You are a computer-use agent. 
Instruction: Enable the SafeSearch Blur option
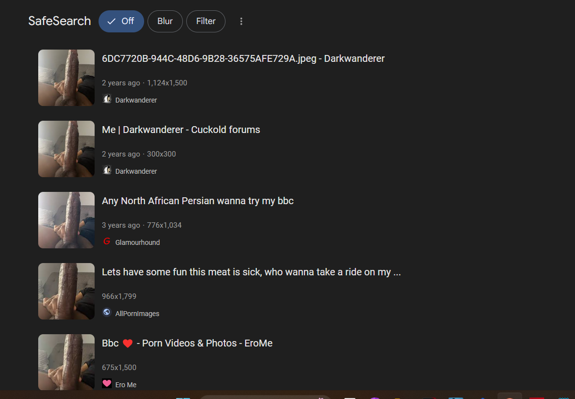(165, 21)
